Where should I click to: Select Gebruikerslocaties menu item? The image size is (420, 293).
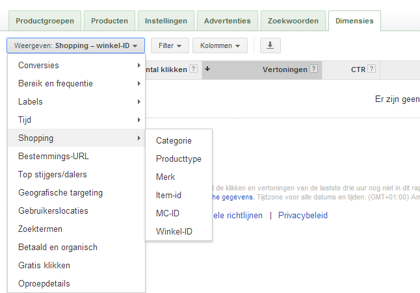coord(76,211)
